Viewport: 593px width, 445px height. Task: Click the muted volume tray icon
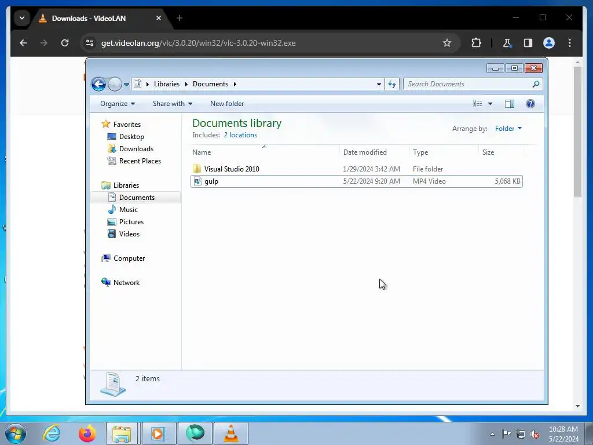point(535,434)
